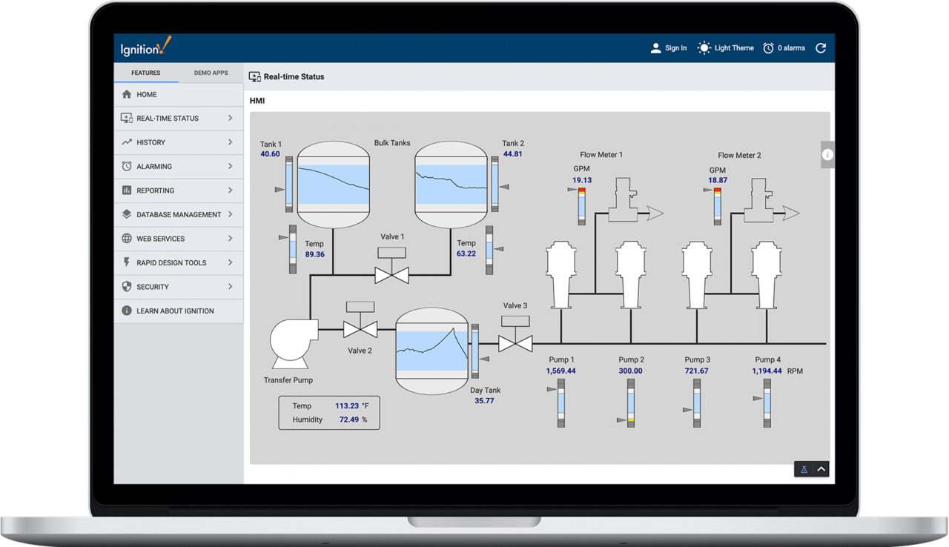Click the Web Services globe icon
The image size is (949, 547).
[x=127, y=238]
